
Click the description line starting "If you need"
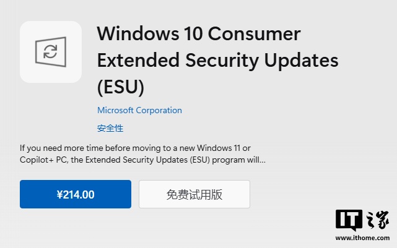pyautogui.click(x=135, y=148)
